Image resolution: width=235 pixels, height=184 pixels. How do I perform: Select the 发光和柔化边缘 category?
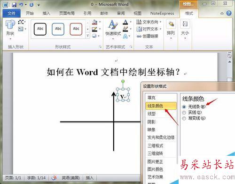coord(161,138)
